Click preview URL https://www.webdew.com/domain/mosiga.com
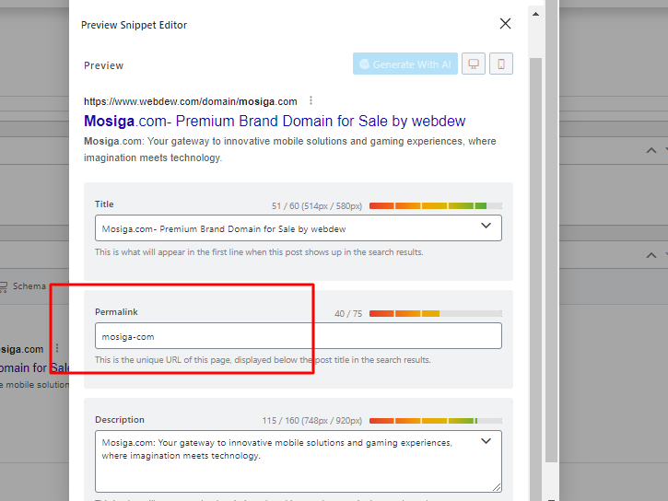Image resolution: width=668 pixels, height=501 pixels. tap(191, 101)
